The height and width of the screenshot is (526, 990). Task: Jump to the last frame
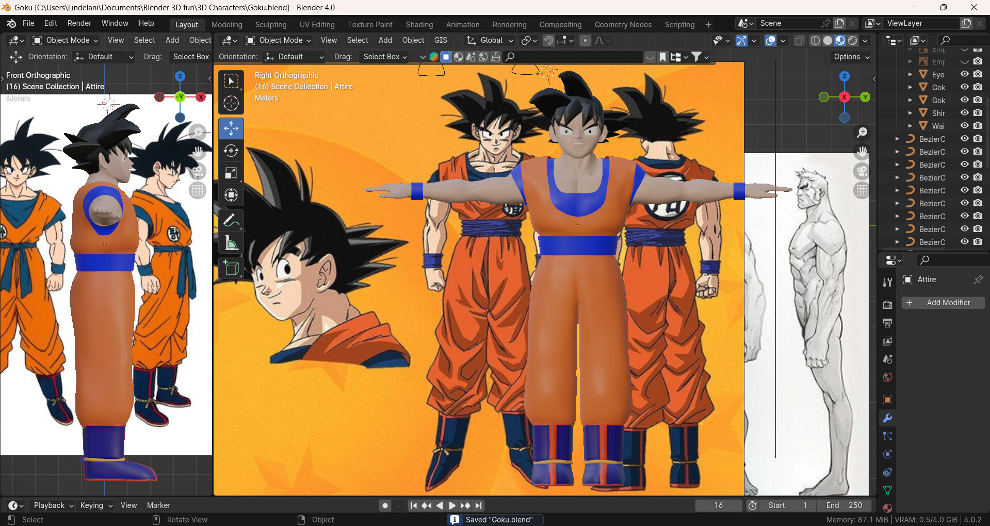click(478, 506)
